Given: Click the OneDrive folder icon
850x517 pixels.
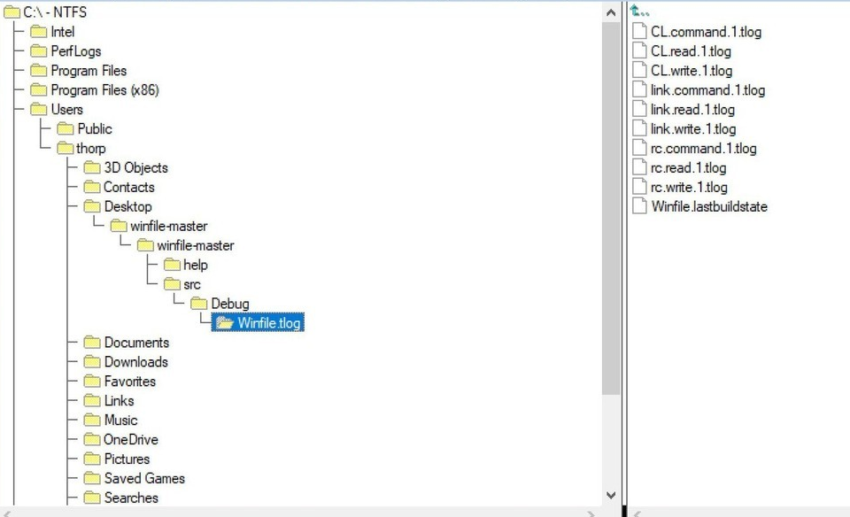Looking at the screenshot, I should [x=92, y=440].
